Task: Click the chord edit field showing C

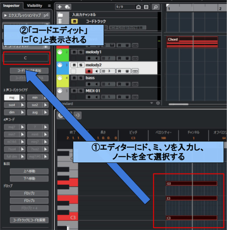Action: pos(26,58)
